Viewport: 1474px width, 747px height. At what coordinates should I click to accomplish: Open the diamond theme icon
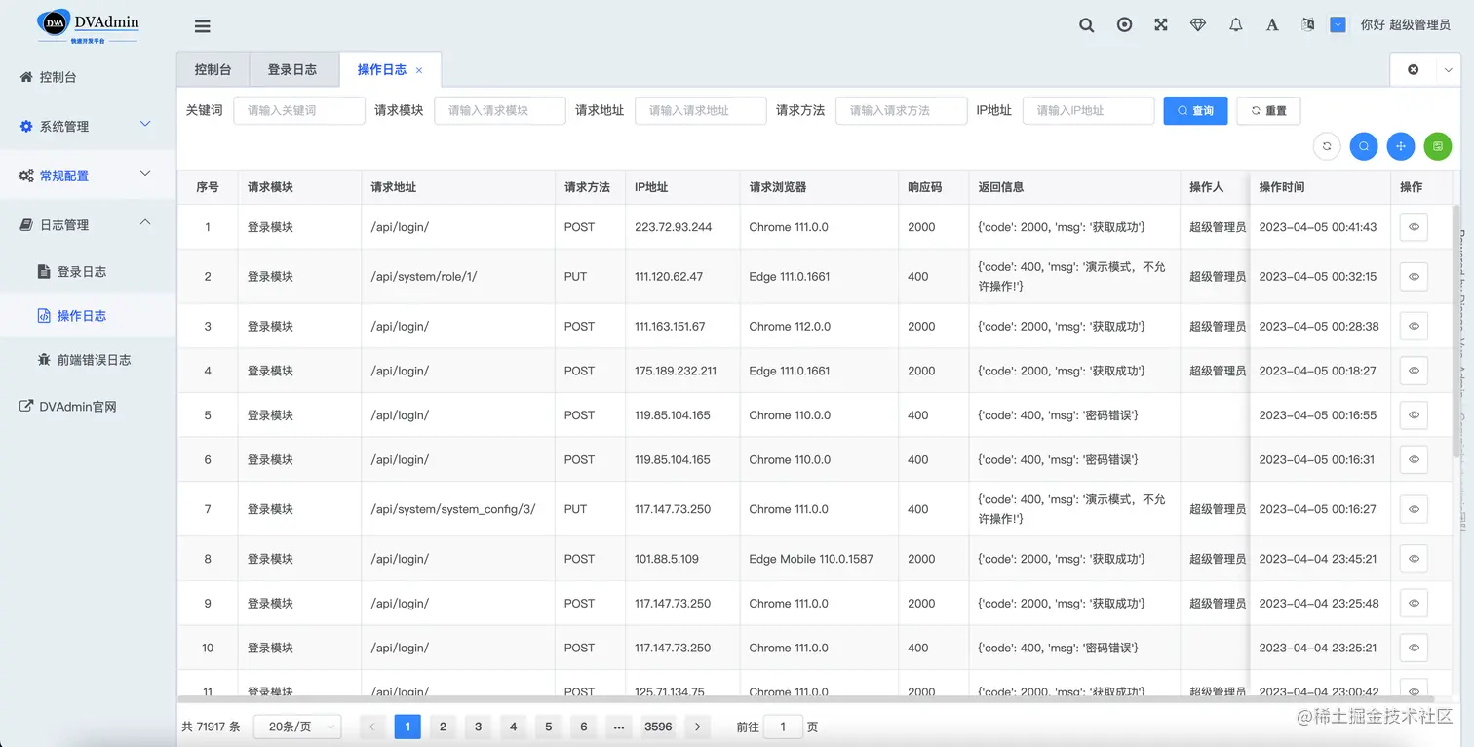[x=1198, y=25]
